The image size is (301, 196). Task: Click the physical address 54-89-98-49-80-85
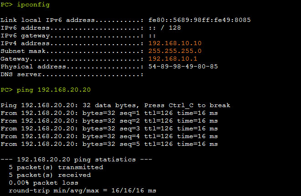click(x=183, y=67)
